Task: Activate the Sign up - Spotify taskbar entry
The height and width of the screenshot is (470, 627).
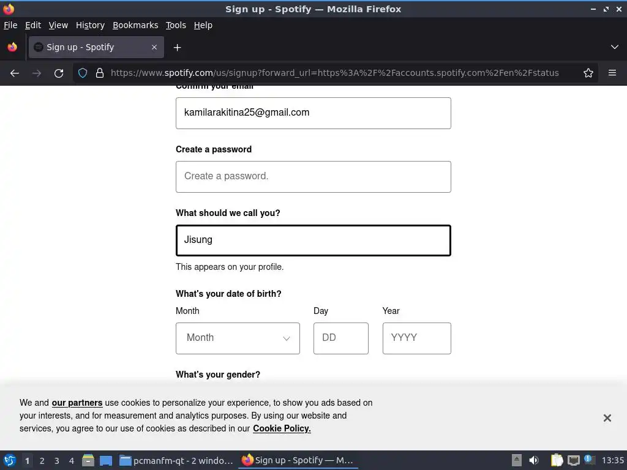Action: pyautogui.click(x=298, y=460)
